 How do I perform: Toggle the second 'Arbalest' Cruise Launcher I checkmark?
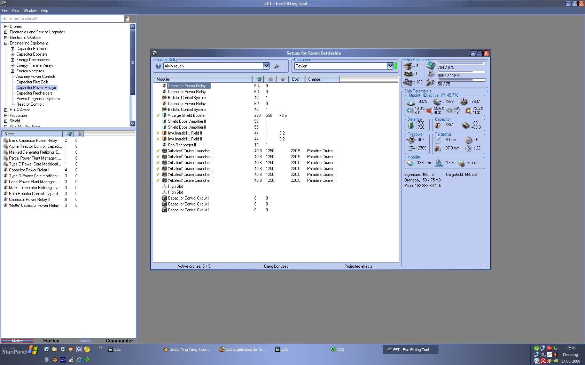tap(158, 157)
